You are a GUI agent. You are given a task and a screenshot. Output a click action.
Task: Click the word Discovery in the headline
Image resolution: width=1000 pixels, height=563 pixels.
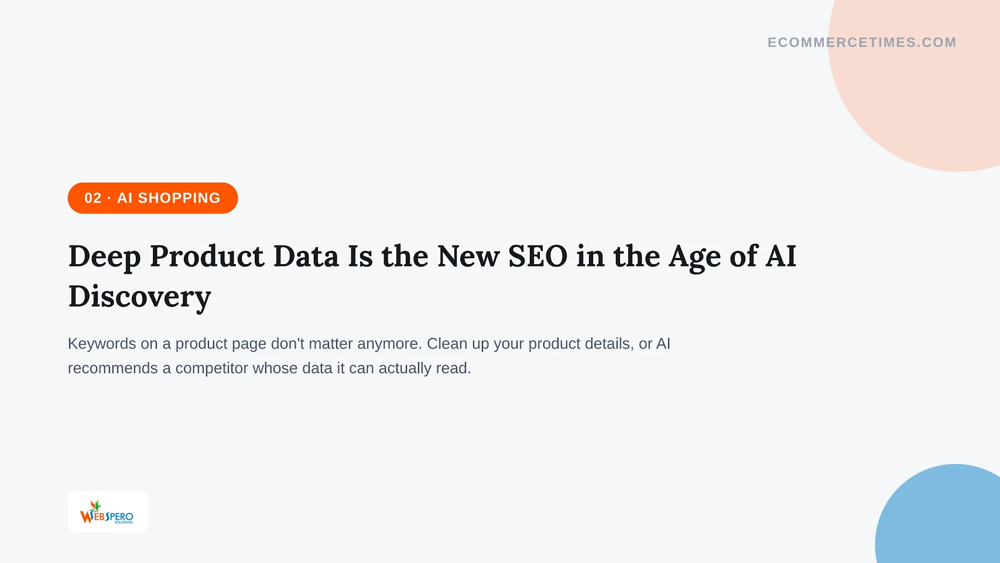coord(139,297)
